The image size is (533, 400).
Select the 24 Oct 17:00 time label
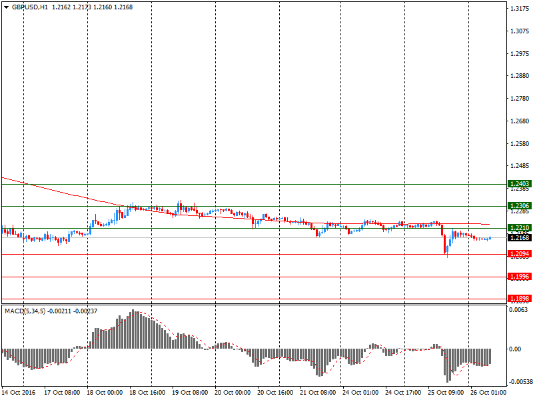(403, 393)
